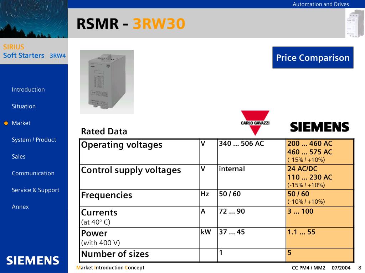Click the 3RW30 device thumbnail in header
The height and width of the screenshot is (273, 365).
pyautogui.click(x=355, y=23)
